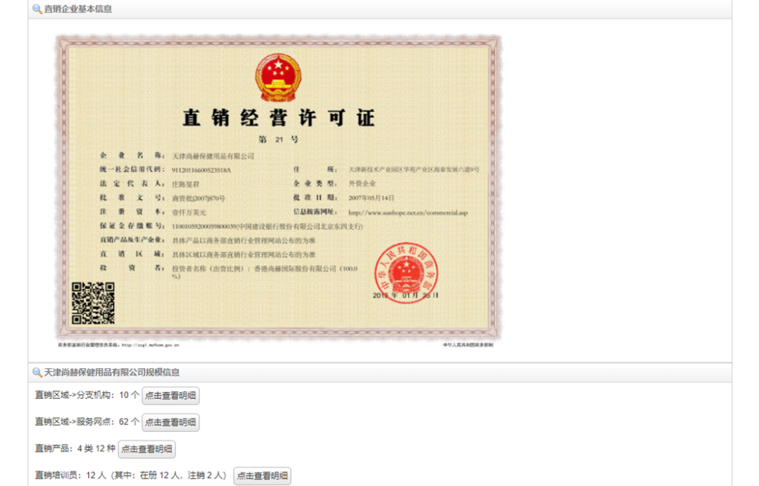Image resolution: width=759 pixels, height=486 pixels.
Task: Click the certificate title 直销经营许可证
Action: click(278, 118)
